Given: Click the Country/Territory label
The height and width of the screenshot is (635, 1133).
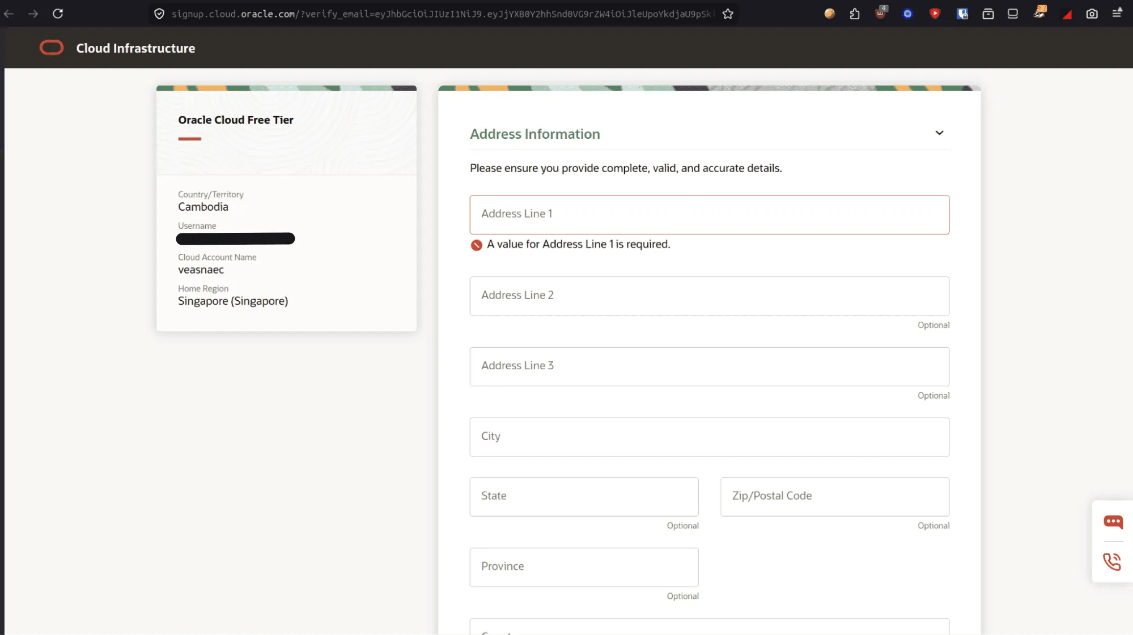Looking at the screenshot, I should tap(211, 194).
